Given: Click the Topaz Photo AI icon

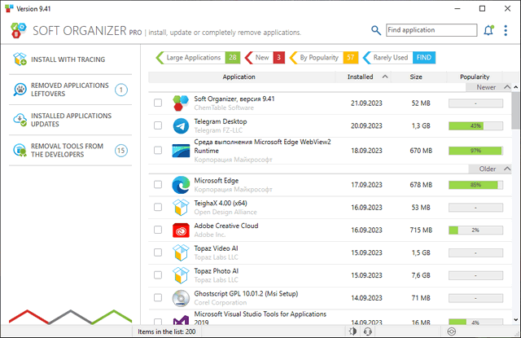Looking at the screenshot, I should coord(181,275).
